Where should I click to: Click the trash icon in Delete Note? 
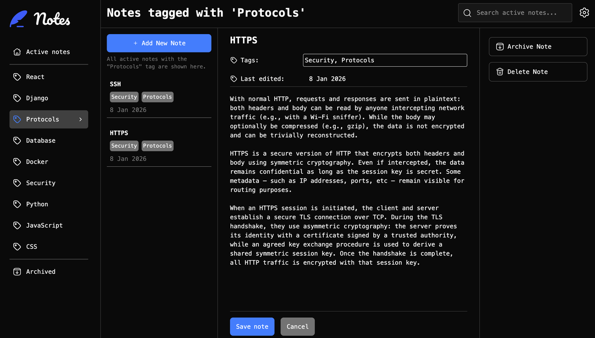(500, 72)
